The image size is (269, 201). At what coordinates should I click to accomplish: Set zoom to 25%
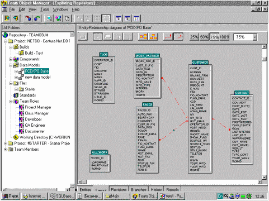194,37
